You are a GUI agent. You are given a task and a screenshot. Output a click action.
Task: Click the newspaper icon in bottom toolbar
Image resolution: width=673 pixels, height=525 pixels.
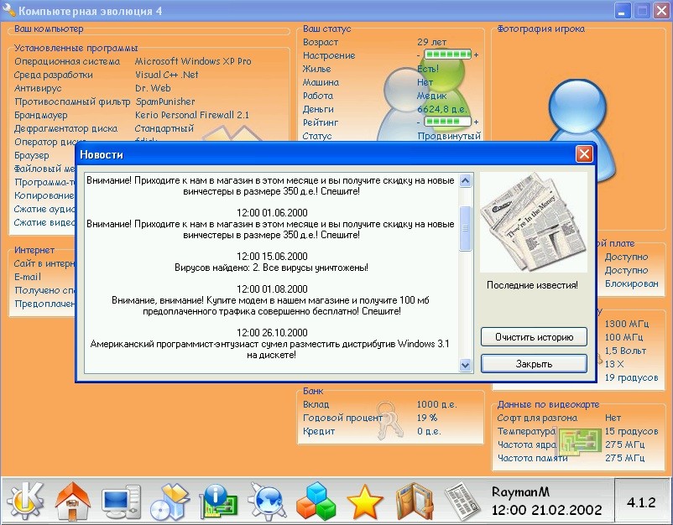[460, 501]
